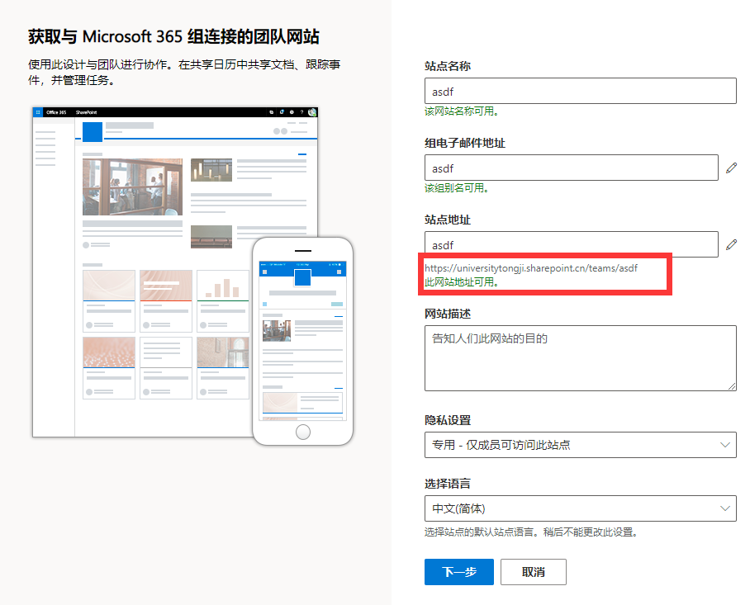The image size is (750, 605).
Task: Click the 下一步 button
Action: pos(458,572)
